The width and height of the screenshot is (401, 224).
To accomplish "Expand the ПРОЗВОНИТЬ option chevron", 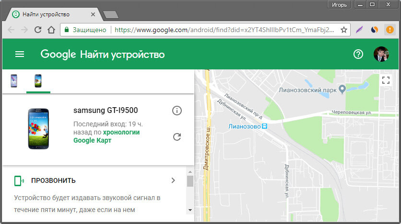I will [173, 180].
